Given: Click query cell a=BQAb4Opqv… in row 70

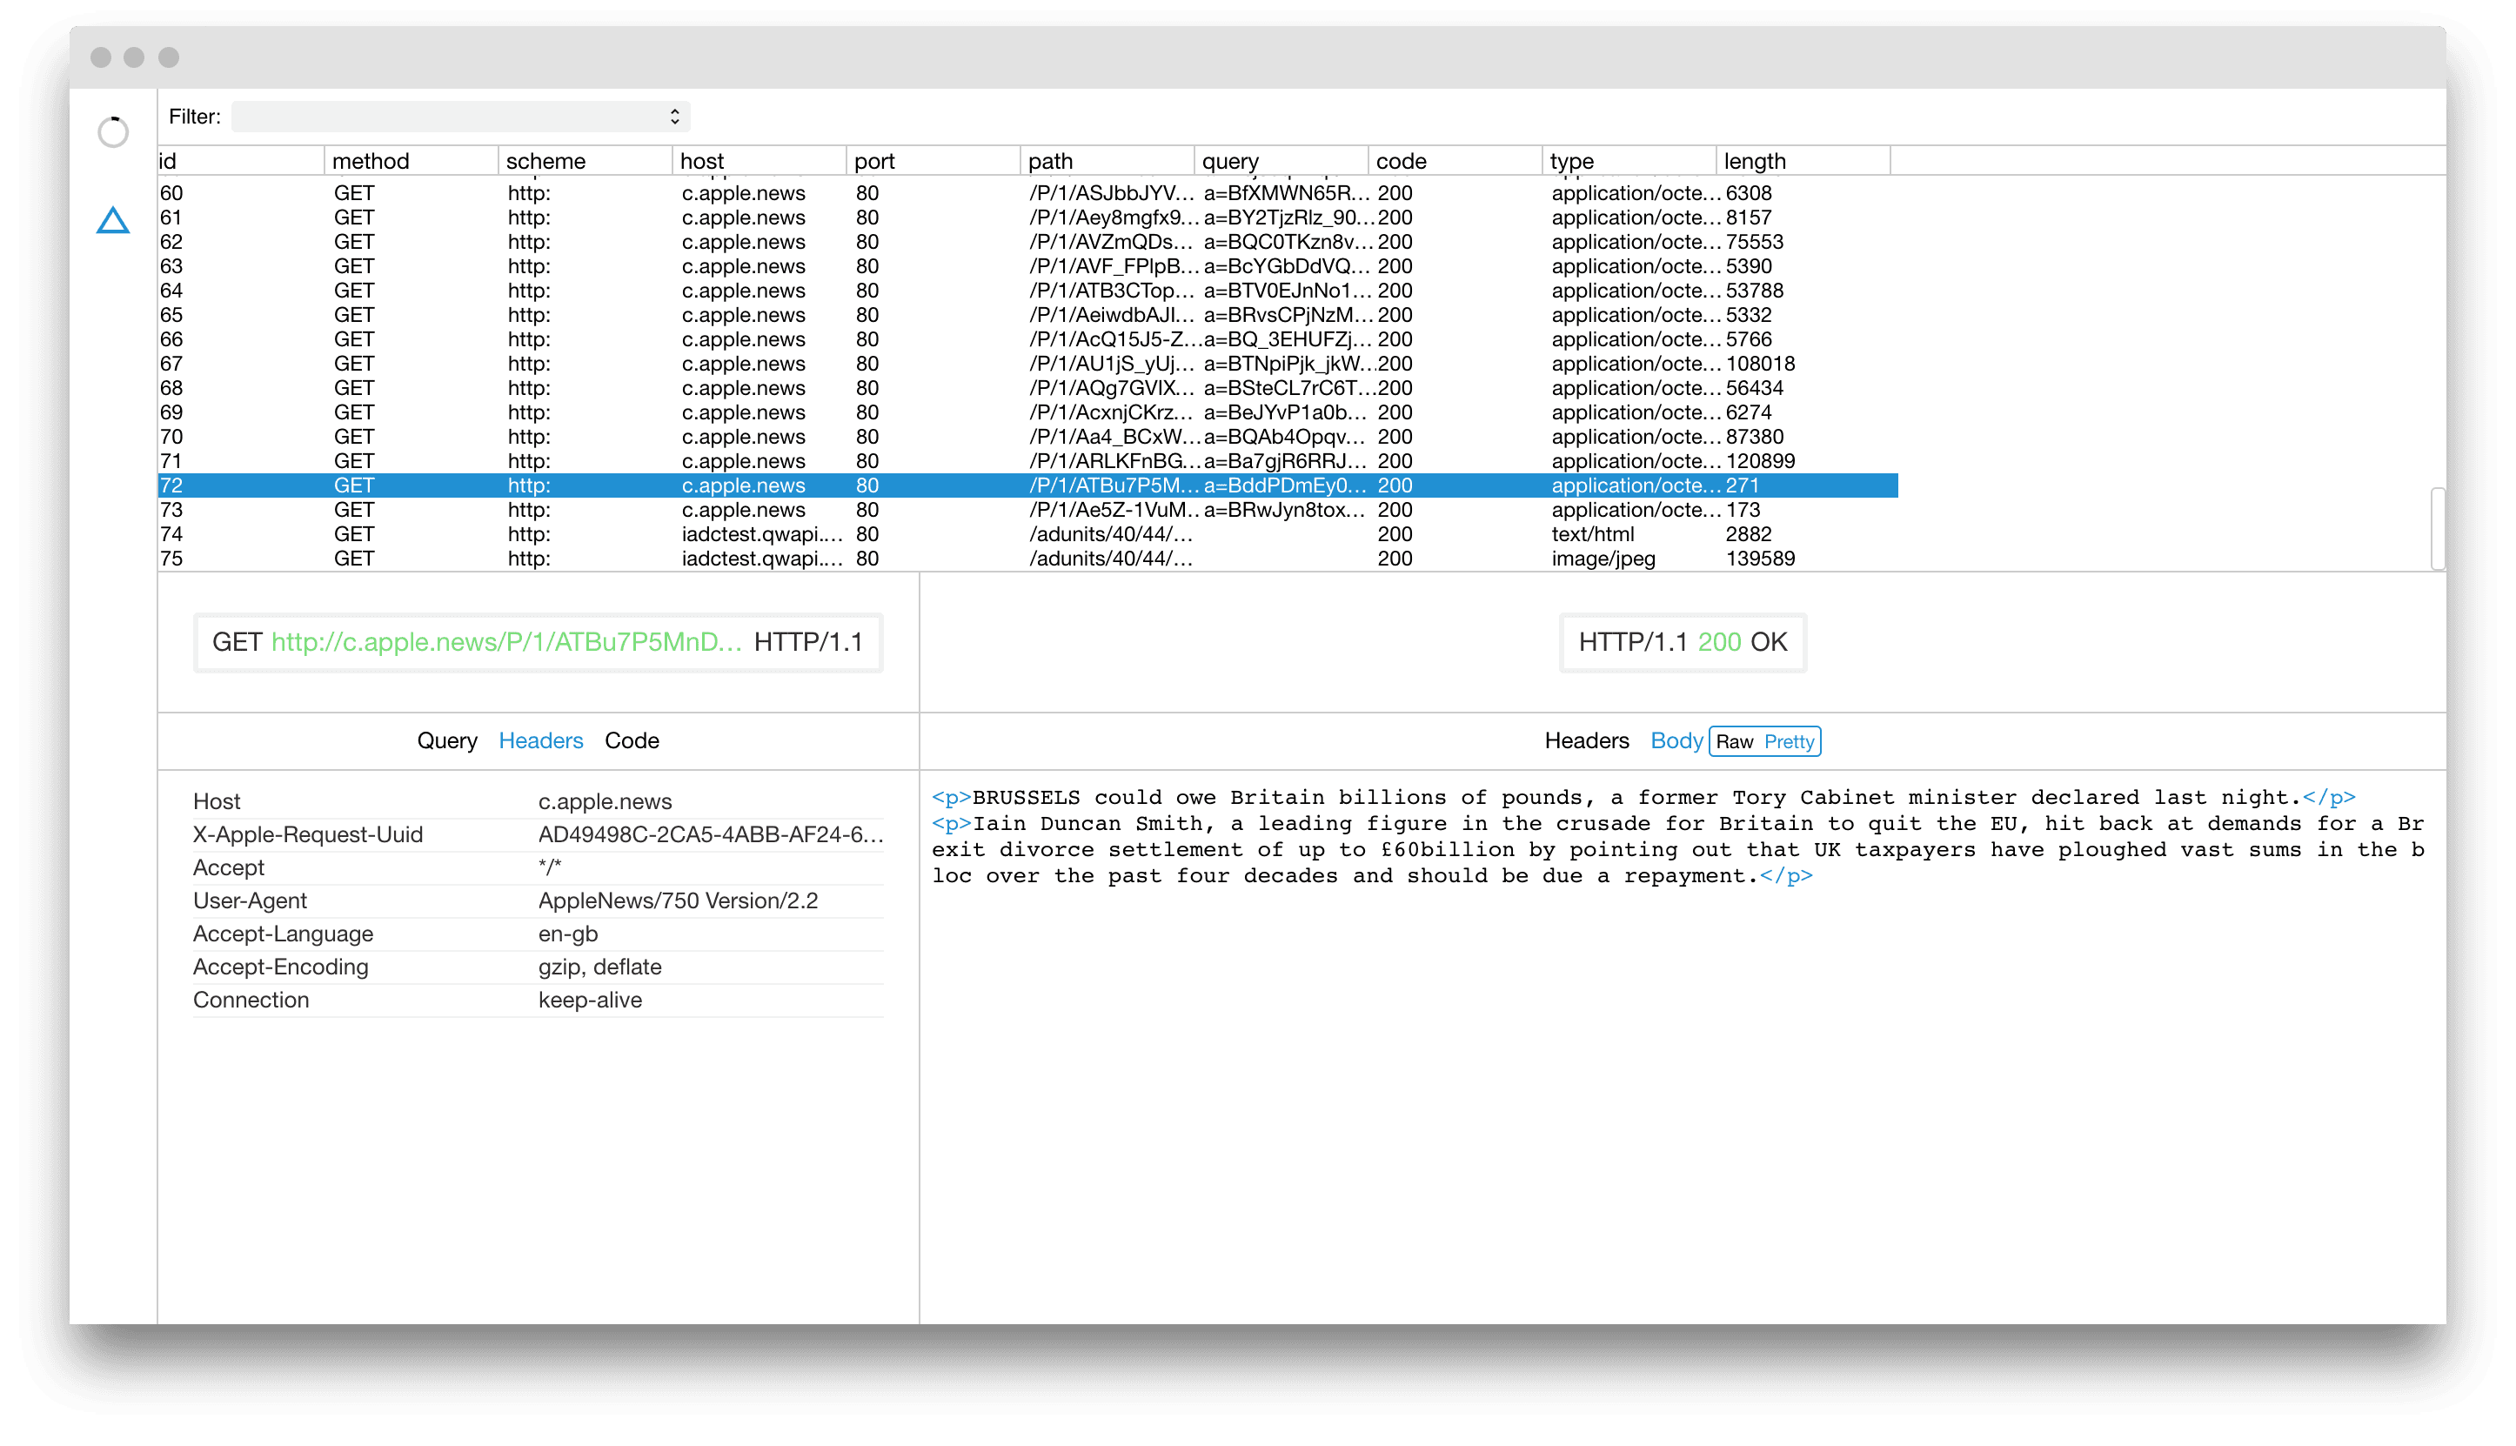Looking at the screenshot, I should pyautogui.click(x=1284, y=436).
